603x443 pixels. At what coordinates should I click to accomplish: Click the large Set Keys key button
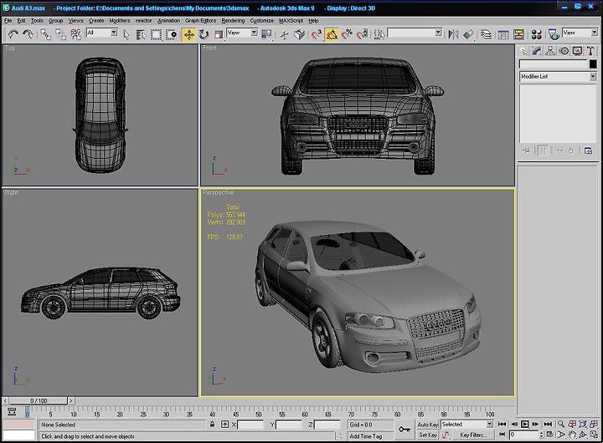point(405,430)
